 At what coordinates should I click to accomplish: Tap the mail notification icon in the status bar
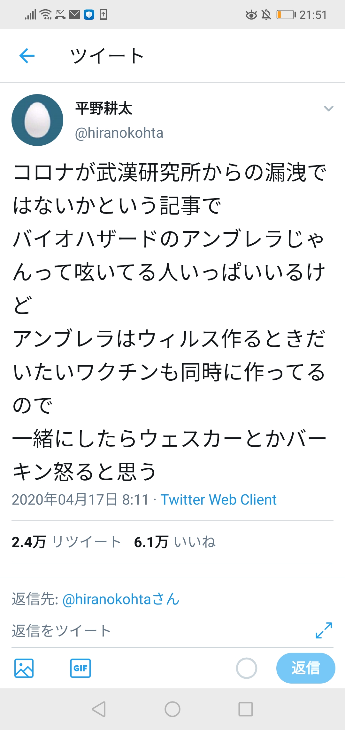[x=74, y=15]
